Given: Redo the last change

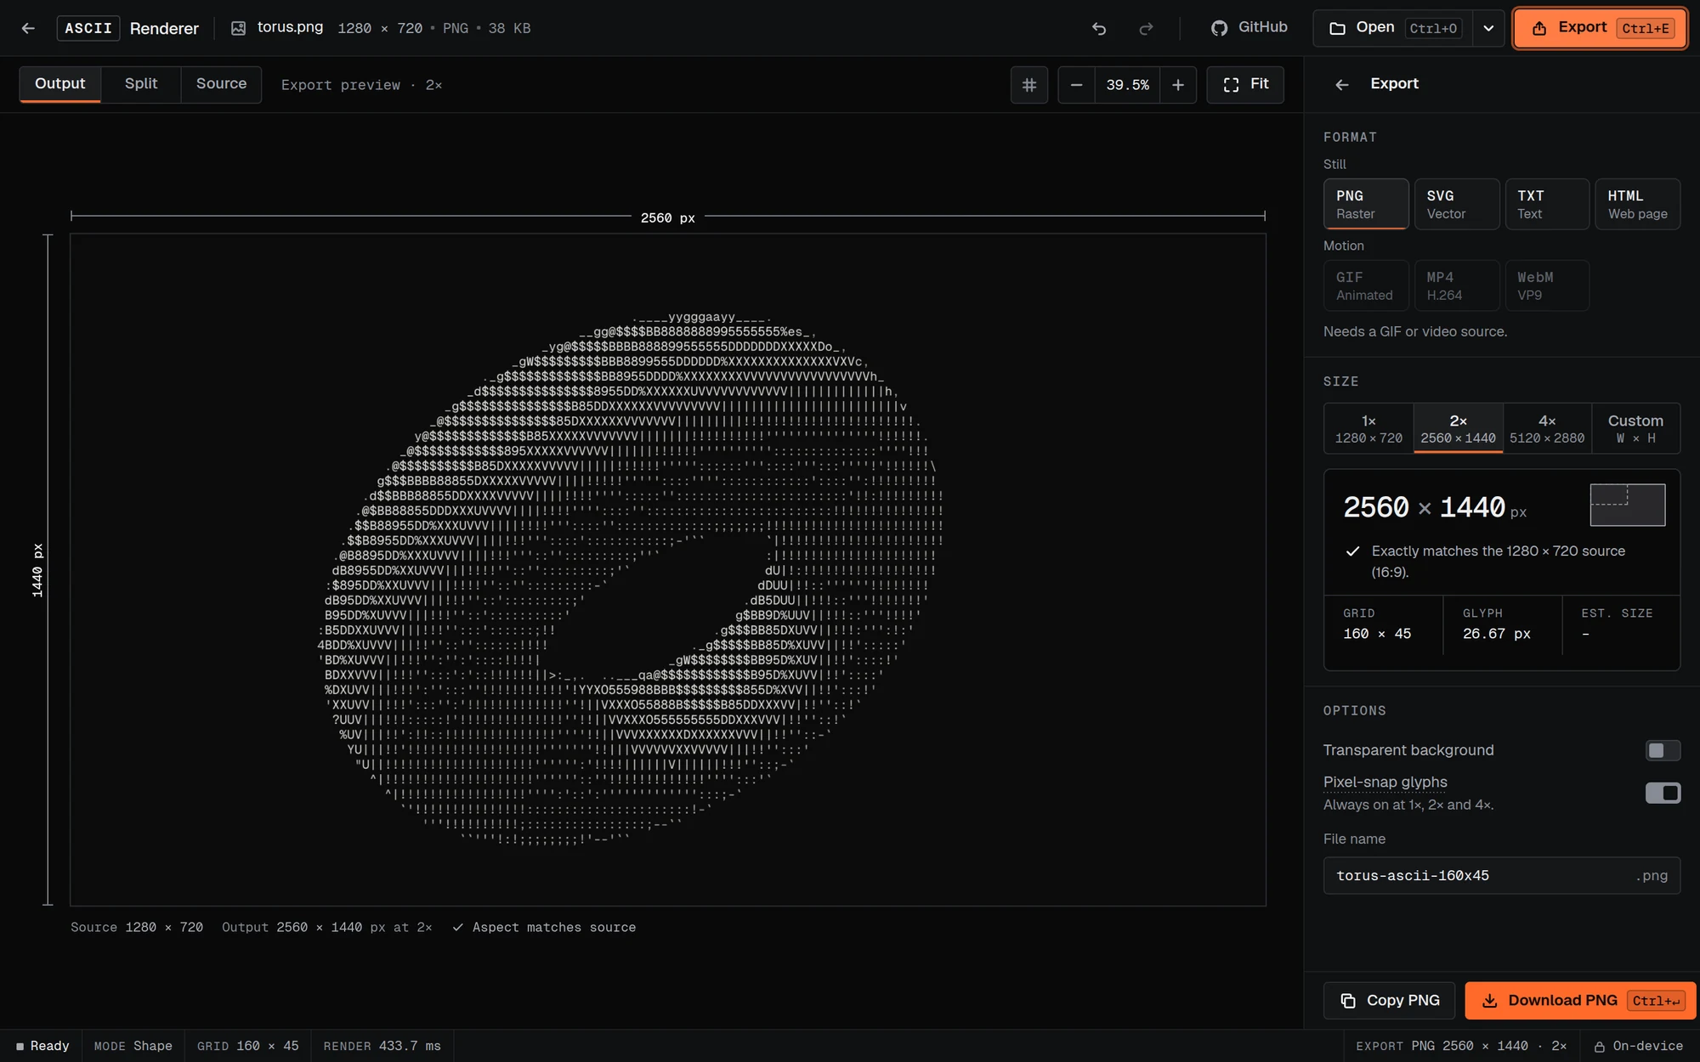Looking at the screenshot, I should point(1146,28).
